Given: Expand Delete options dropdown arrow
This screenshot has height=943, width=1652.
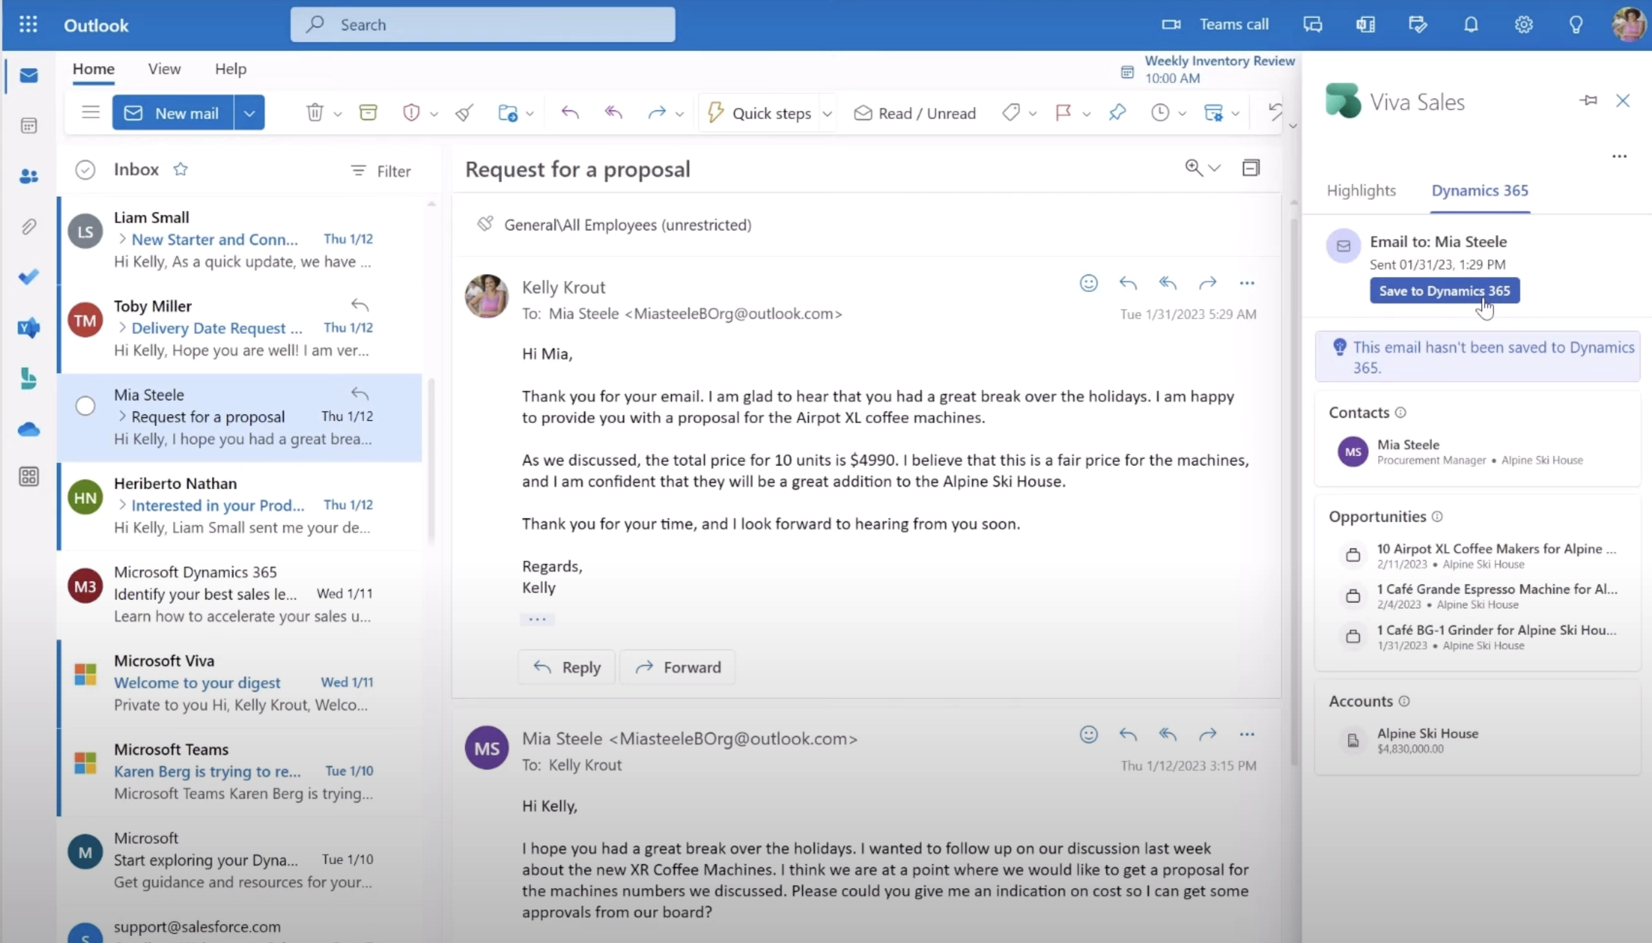Looking at the screenshot, I should coord(338,114).
